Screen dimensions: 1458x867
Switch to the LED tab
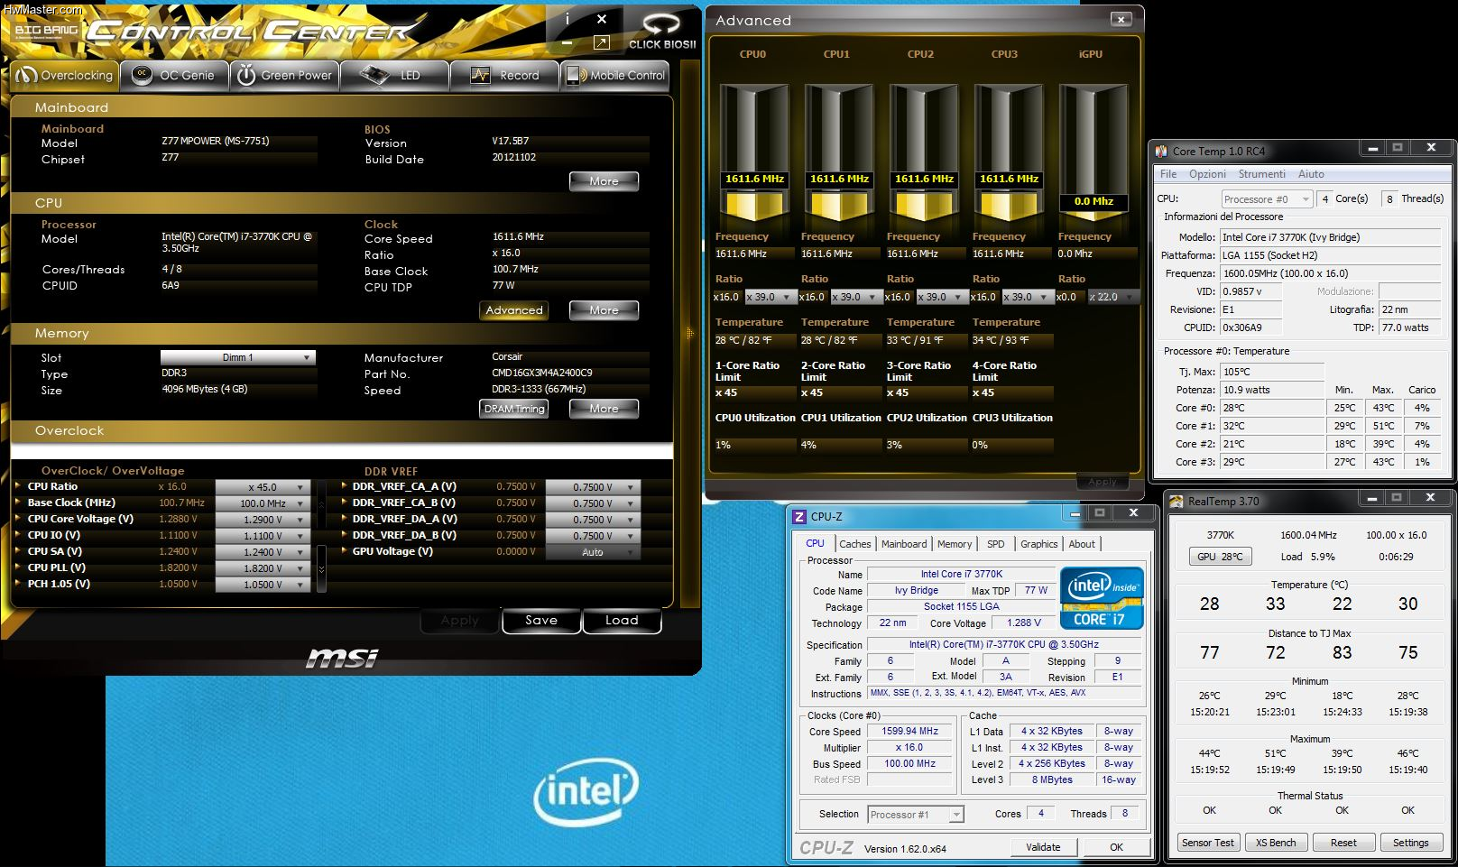pos(394,76)
